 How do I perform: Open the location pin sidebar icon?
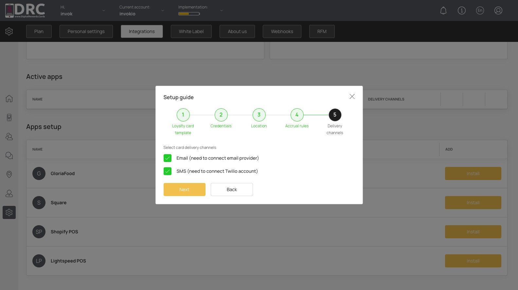tap(9, 174)
